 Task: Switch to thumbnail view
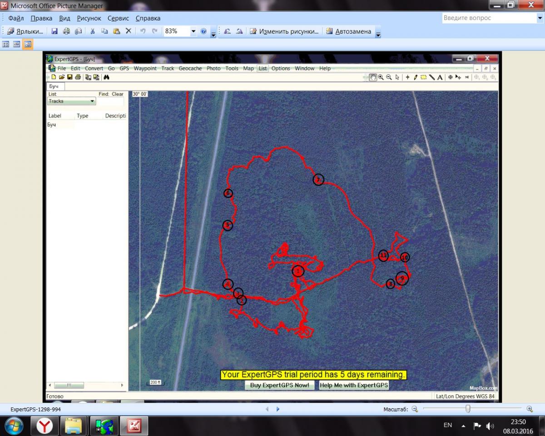click(x=6, y=44)
